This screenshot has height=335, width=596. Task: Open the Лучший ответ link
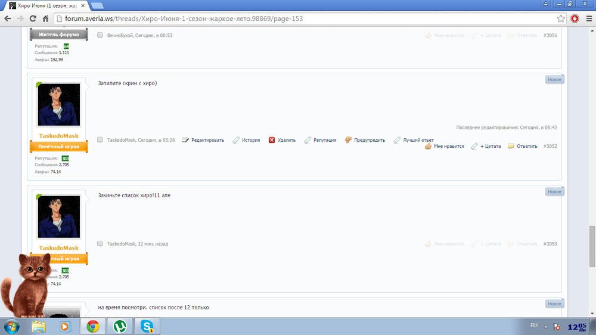[418, 140]
